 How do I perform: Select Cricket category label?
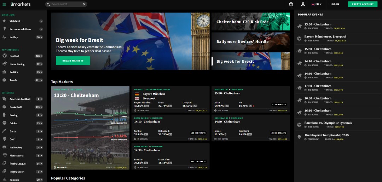[x=14, y=123]
